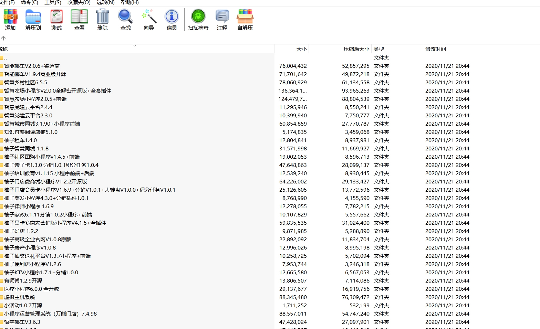Toggle sort order chevron above name column

coord(135,45)
